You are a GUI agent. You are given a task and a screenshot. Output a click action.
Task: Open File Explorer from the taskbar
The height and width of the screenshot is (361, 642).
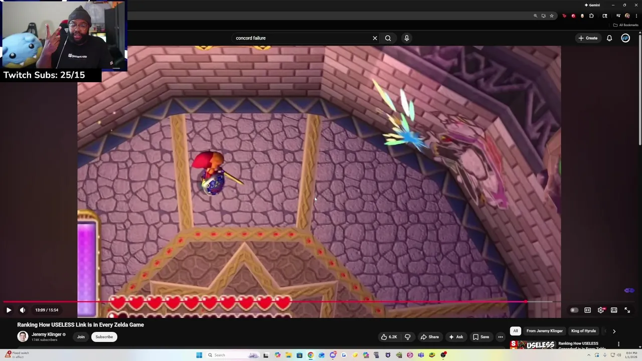coord(288,355)
